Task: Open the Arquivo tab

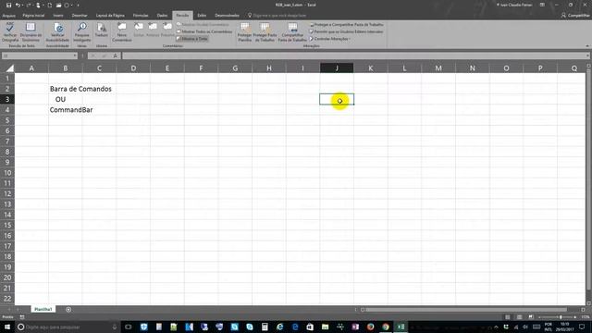Action: click(8, 16)
